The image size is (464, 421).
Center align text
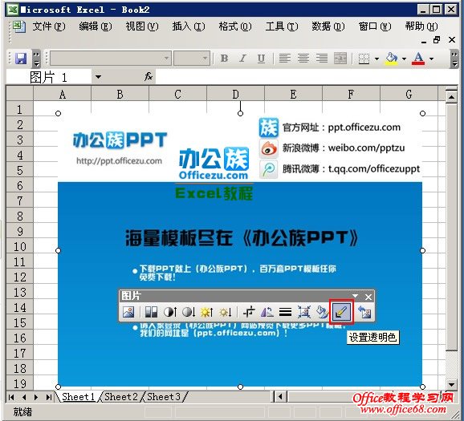pyautogui.click(x=303, y=59)
